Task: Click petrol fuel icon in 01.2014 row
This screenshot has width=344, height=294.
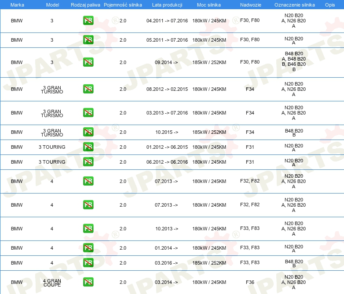Action: [x=88, y=248]
